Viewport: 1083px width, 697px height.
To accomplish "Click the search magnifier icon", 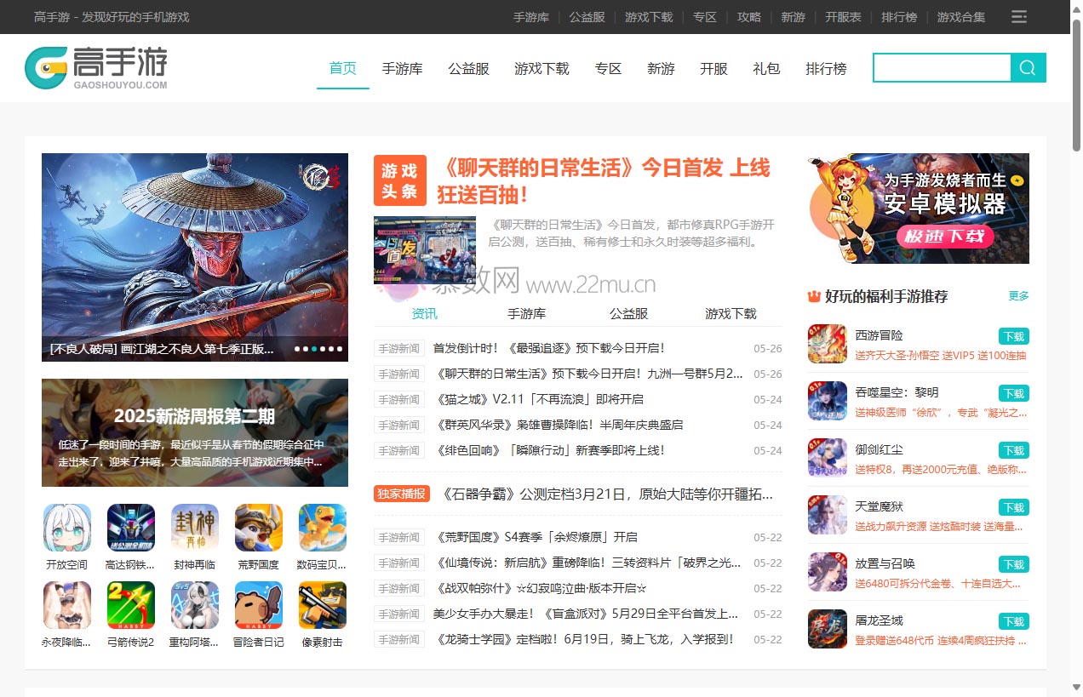I will (x=1027, y=67).
